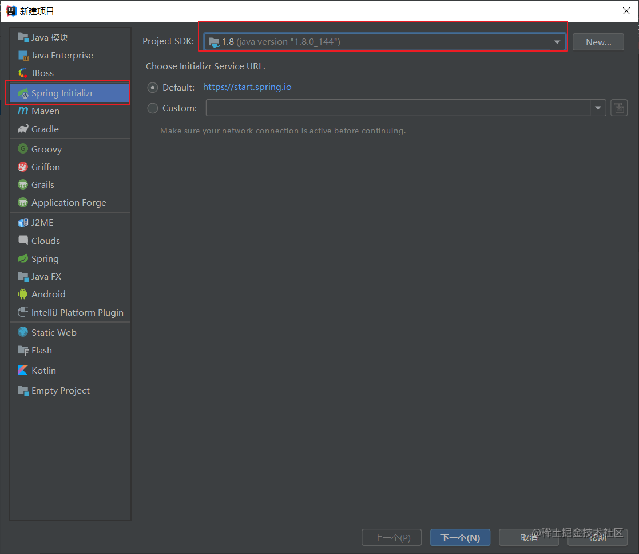This screenshot has width=639, height=554.
Task: Select the Android list label
Action: (x=48, y=294)
